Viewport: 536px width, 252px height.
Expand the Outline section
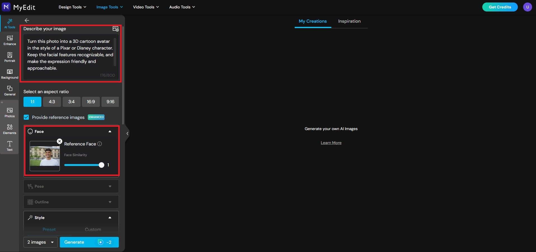click(x=110, y=202)
